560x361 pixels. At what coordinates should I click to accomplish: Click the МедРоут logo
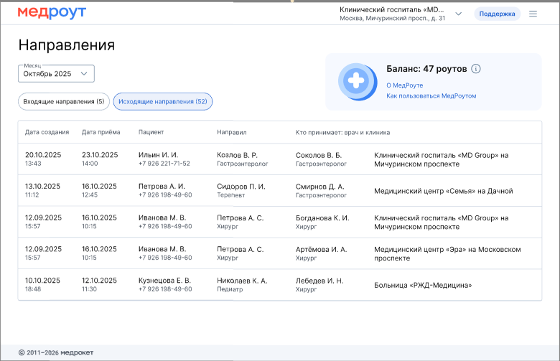pos(52,12)
